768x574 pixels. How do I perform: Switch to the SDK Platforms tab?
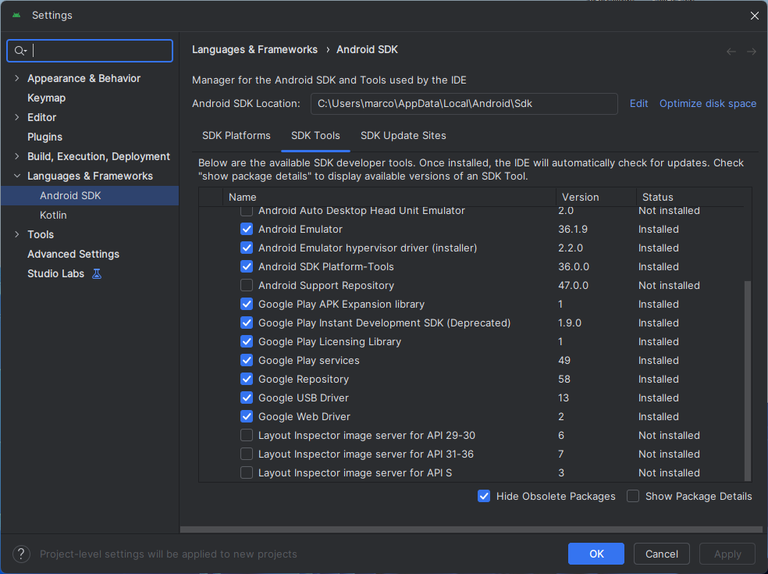(236, 136)
